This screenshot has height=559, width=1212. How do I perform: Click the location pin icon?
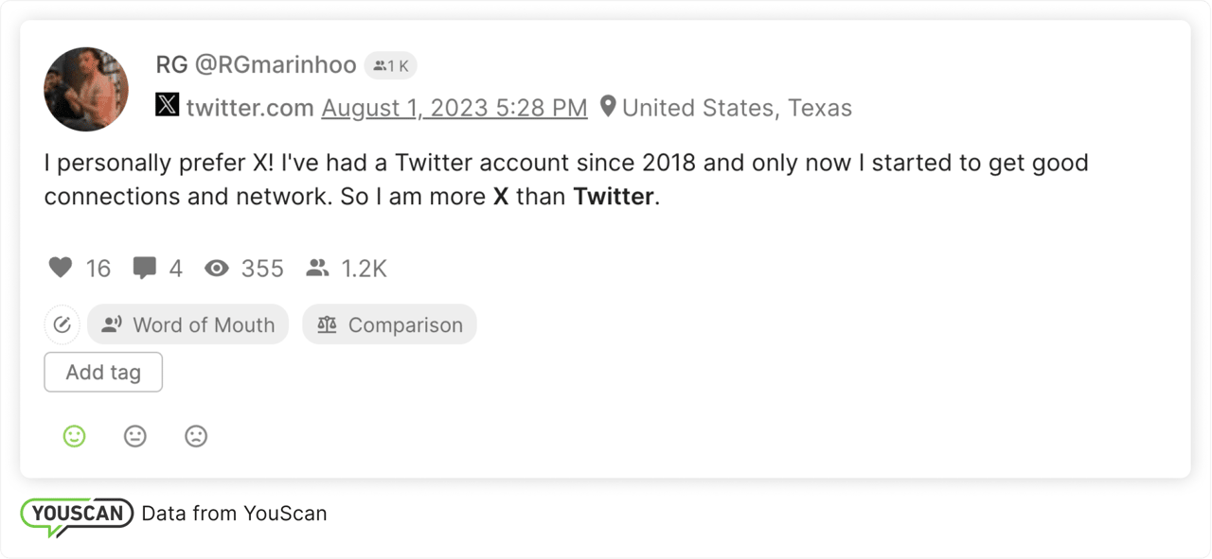coord(608,107)
